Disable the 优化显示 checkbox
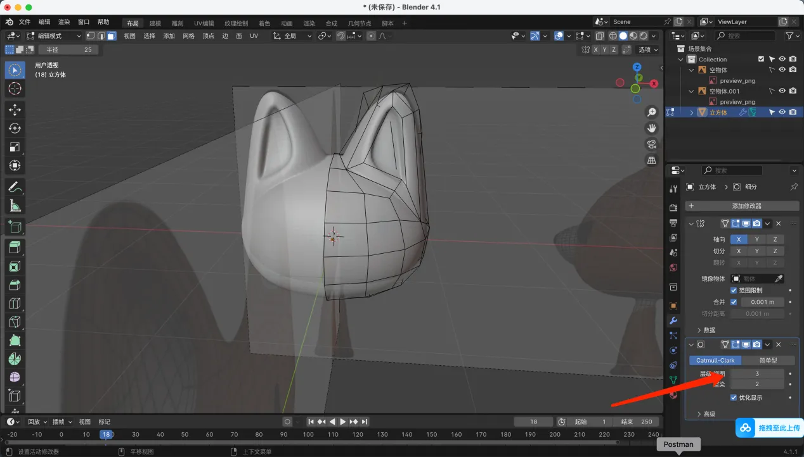Viewport: 804px width, 457px height. [x=734, y=398]
